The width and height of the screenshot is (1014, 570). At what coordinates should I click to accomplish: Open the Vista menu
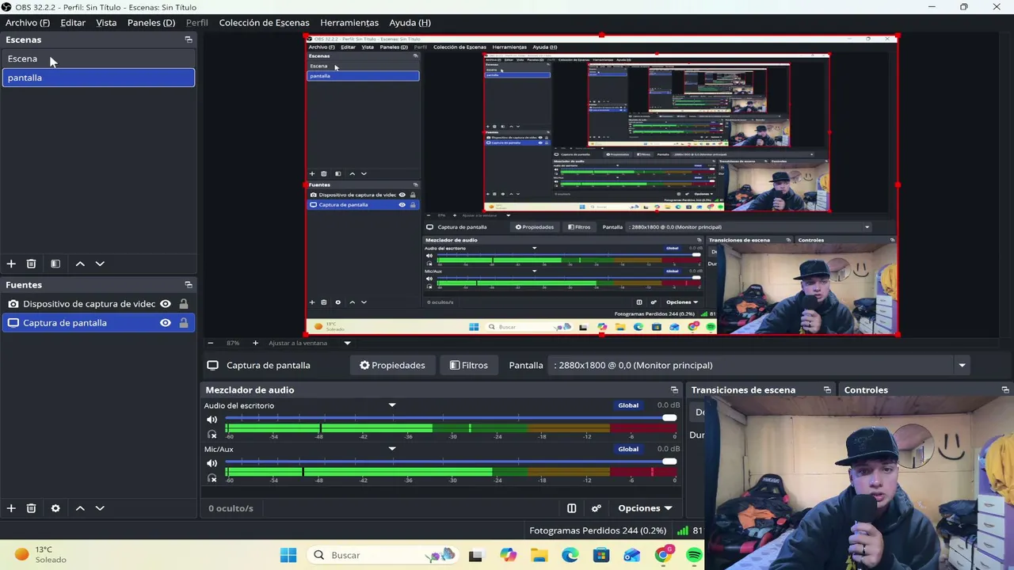[106, 23]
